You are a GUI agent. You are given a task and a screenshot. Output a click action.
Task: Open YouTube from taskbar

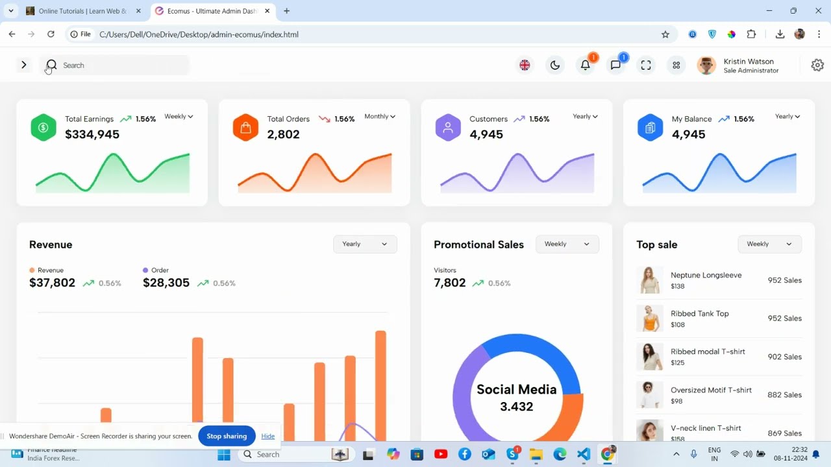click(441, 455)
